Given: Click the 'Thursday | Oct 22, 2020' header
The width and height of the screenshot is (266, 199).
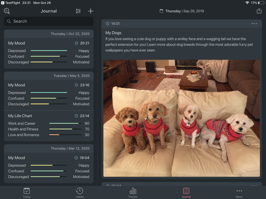Looking at the screenshot, I should pos(70,34).
